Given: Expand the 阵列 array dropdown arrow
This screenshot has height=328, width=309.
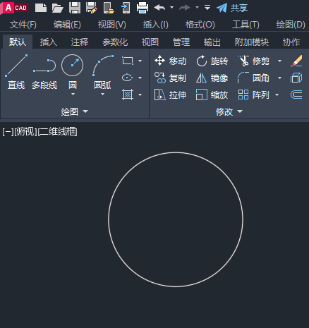Looking at the screenshot, I should (x=277, y=95).
